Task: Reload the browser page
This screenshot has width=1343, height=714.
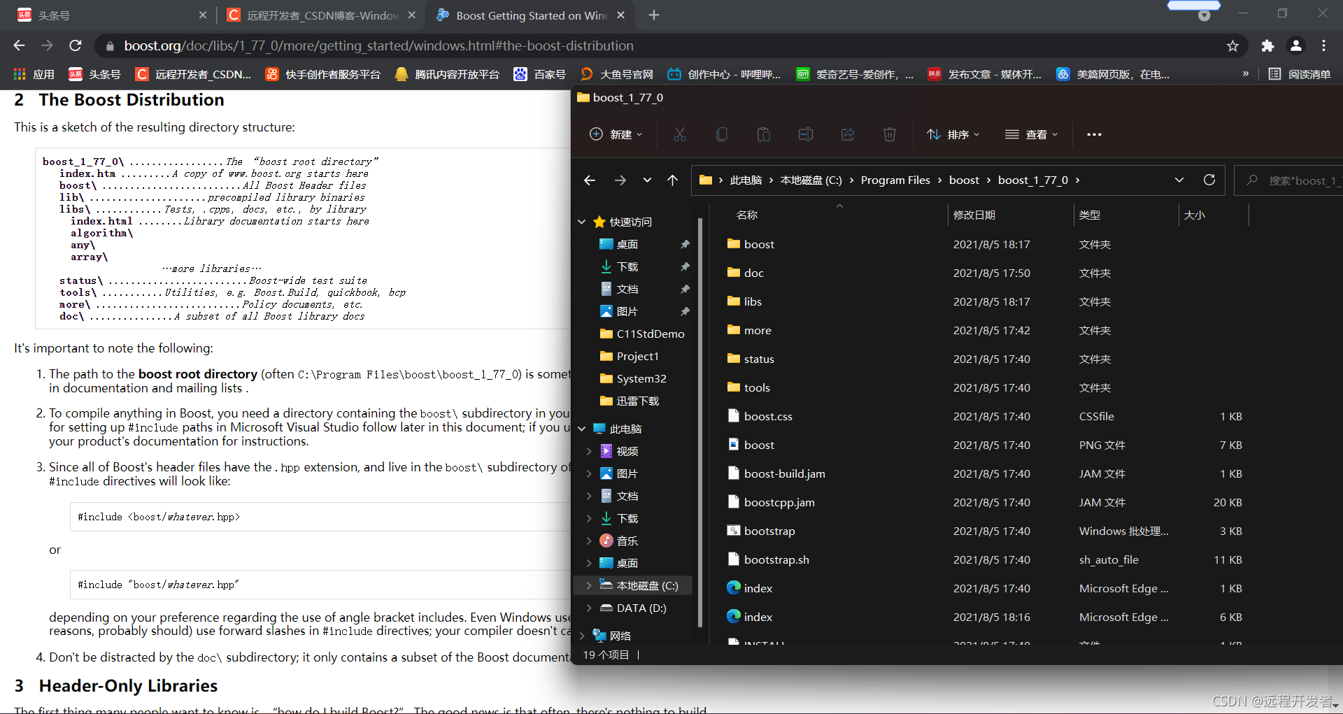Action: (76, 45)
